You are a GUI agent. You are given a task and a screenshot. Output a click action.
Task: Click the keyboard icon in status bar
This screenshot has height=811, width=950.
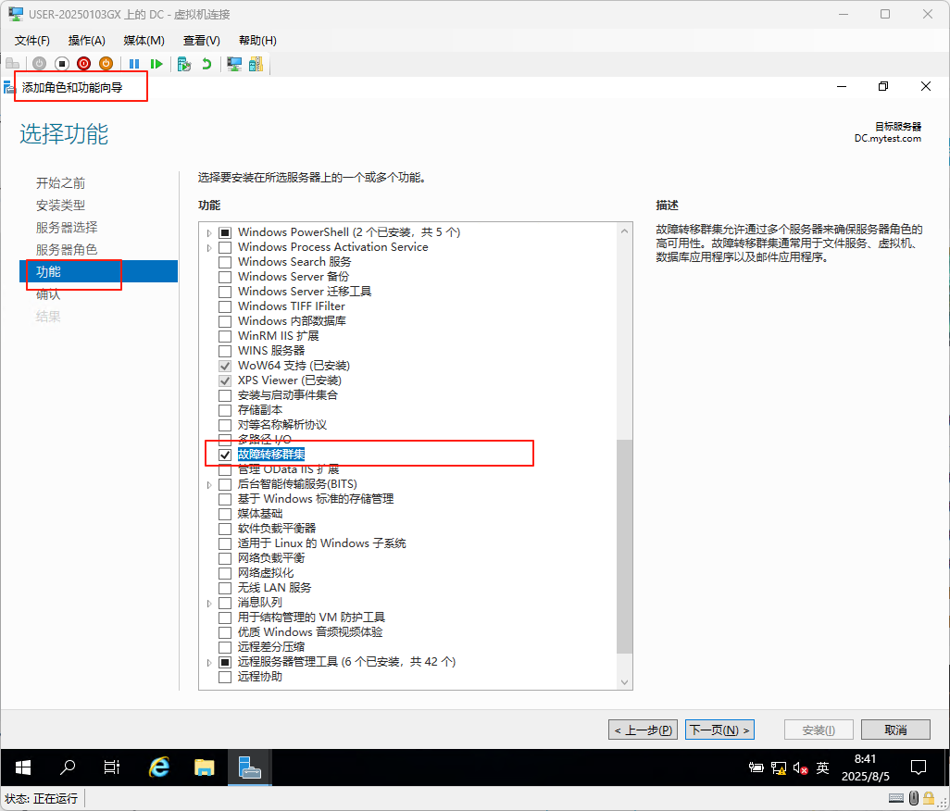tap(896, 798)
